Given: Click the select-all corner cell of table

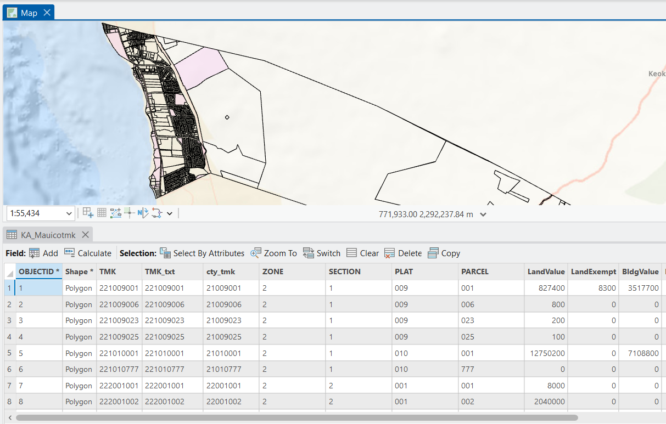Looking at the screenshot, I should 9,272.
